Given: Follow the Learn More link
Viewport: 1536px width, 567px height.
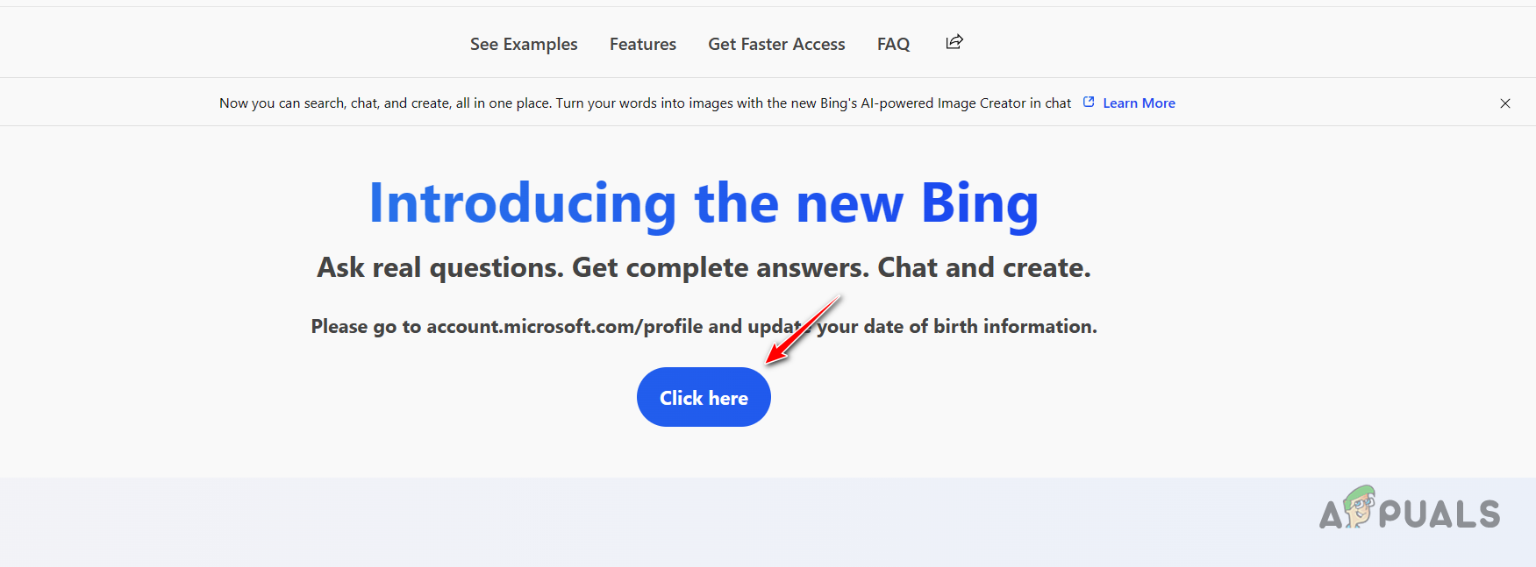Looking at the screenshot, I should (x=1139, y=103).
